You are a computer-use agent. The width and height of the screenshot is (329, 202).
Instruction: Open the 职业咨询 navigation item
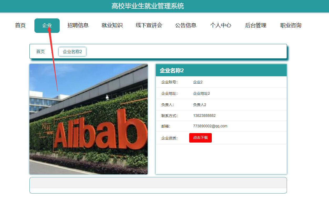(x=291, y=26)
